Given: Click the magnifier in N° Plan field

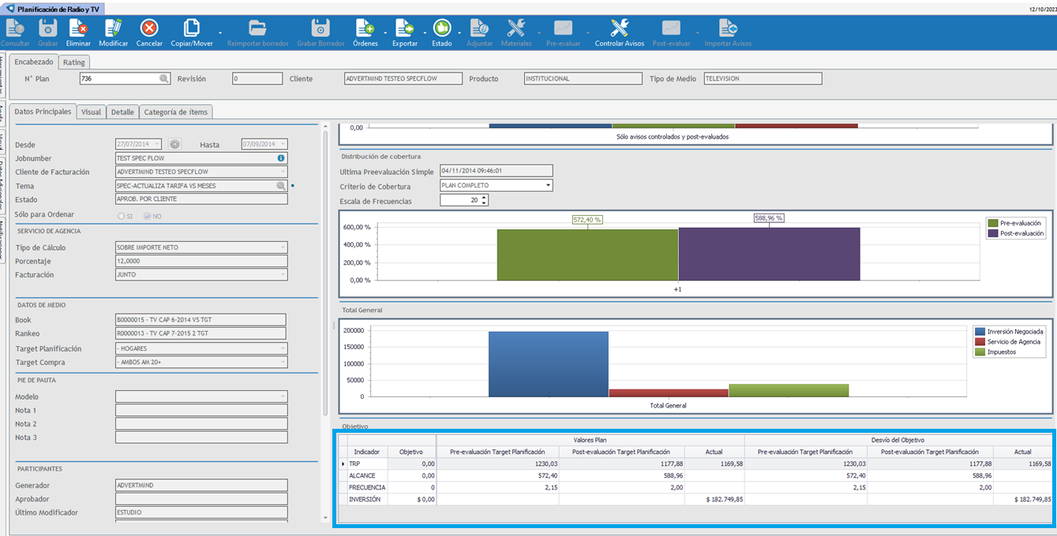Looking at the screenshot, I should click(x=164, y=79).
